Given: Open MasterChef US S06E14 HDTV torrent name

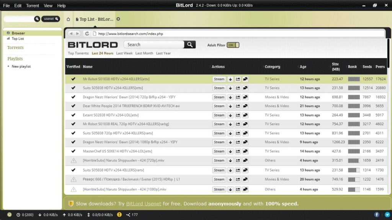Looking at the screenshot, I should [117, 151].
